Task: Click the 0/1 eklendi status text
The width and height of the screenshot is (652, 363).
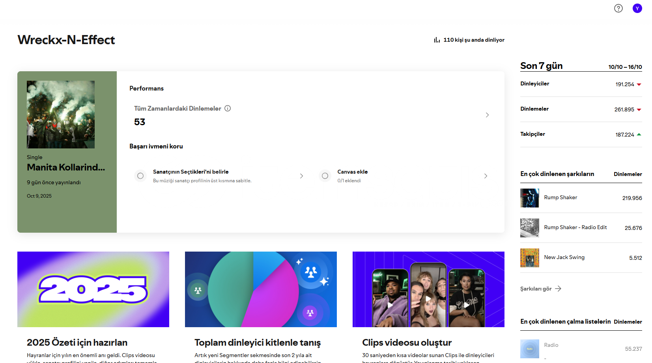Action: [x=349, y=181]
